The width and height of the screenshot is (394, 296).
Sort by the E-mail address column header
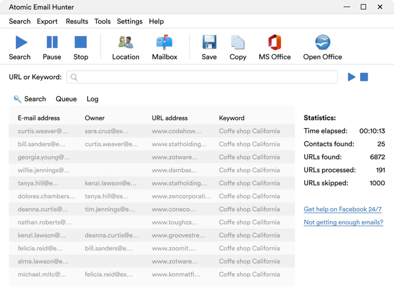[39, 118]
